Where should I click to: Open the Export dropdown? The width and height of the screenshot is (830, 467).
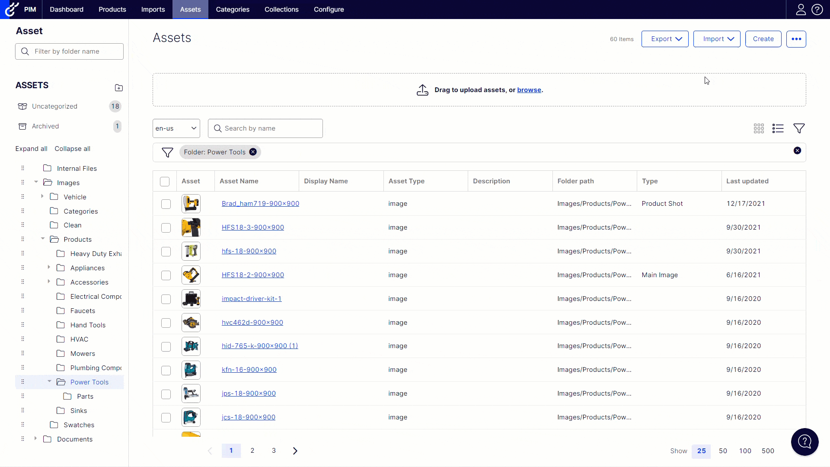[x=664, y=39]
